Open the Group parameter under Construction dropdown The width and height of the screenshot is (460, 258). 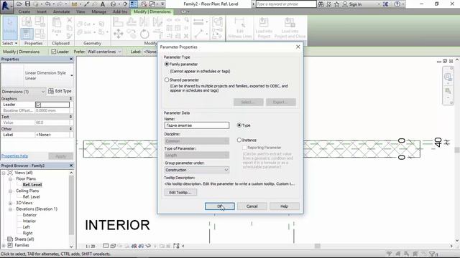[x=197, y=170]
